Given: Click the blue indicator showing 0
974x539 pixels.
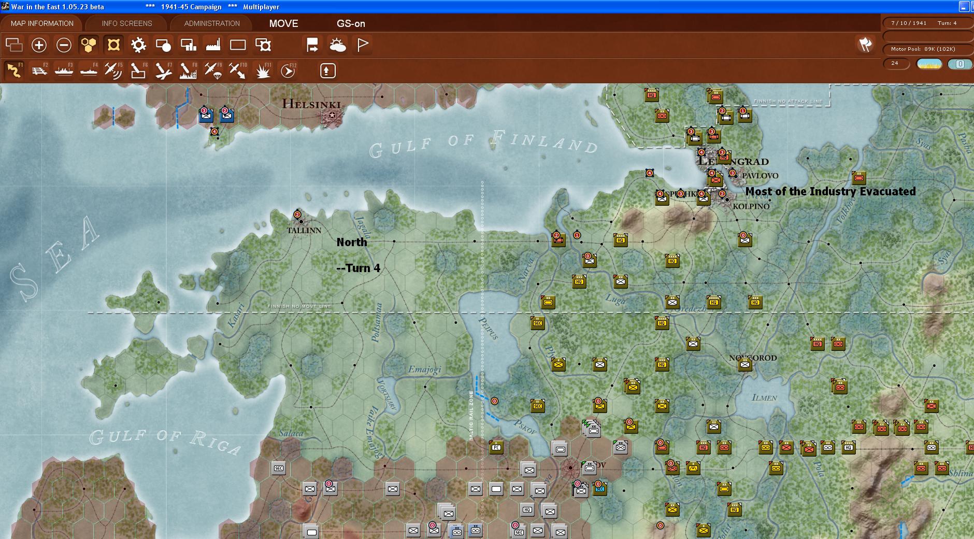Looking at the screenshot, I should (x=960, y=64).
